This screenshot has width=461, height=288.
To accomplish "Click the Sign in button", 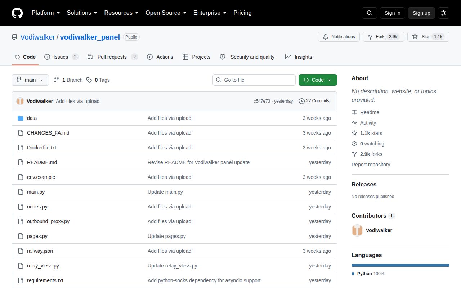I will coord(392,13).
